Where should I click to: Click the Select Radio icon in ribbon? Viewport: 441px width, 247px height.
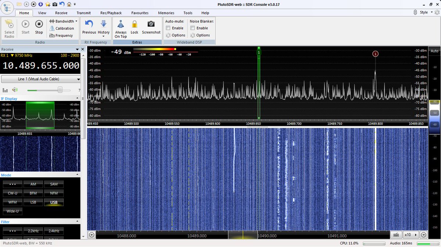pos(9,29)
